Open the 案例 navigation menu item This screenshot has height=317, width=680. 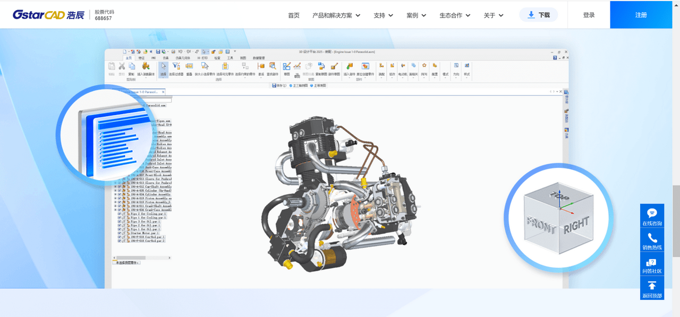click(x=416, y=15)
